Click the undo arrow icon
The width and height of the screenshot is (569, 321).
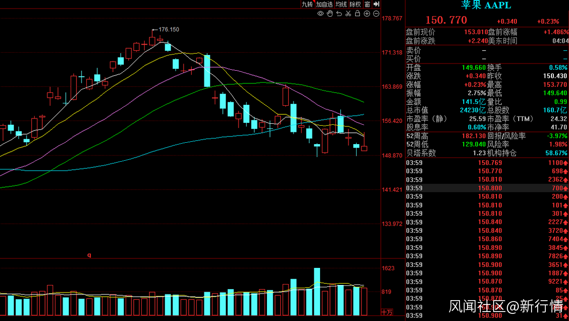(x=339, y=14)
